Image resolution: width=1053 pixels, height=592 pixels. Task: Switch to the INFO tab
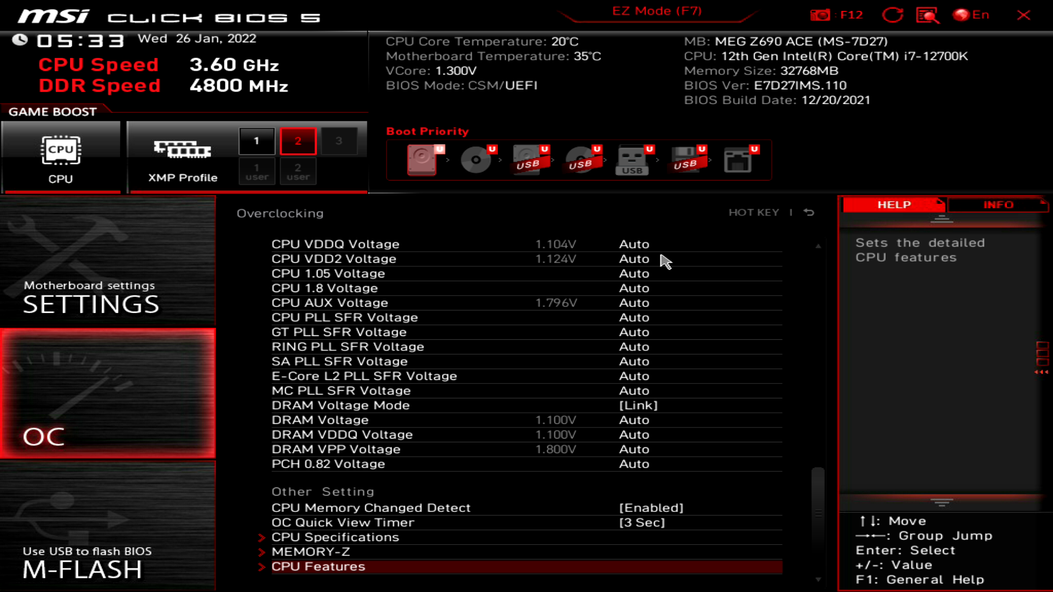[998, 204]
